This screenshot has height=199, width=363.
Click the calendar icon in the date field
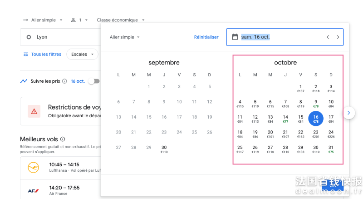(x=235, y=37)
